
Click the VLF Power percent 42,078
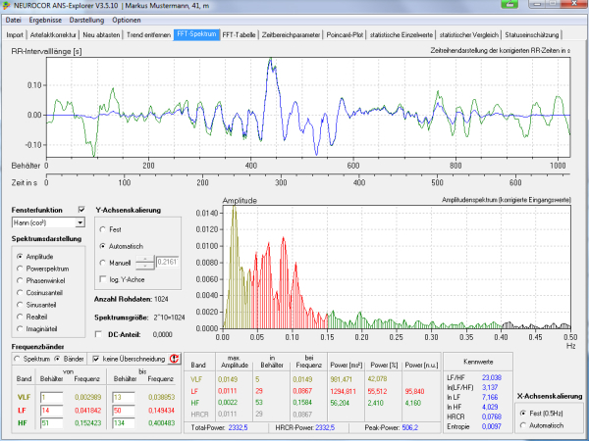[379, 379]
